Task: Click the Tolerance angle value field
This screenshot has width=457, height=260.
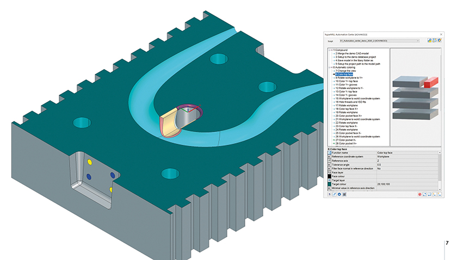Action: [405, 165]
